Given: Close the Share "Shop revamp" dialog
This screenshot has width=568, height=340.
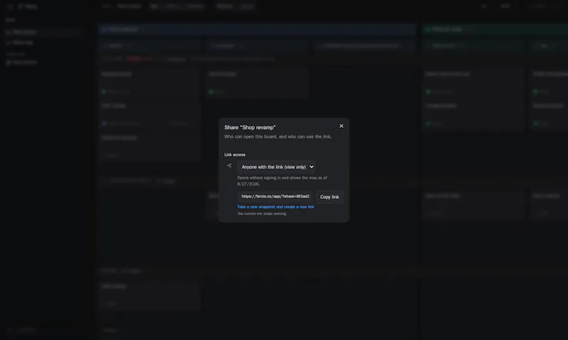Looking at the screenshot, I should point(342,126).
